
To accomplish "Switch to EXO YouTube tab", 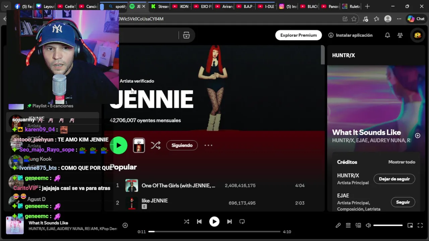I will [x=202, y=6].
